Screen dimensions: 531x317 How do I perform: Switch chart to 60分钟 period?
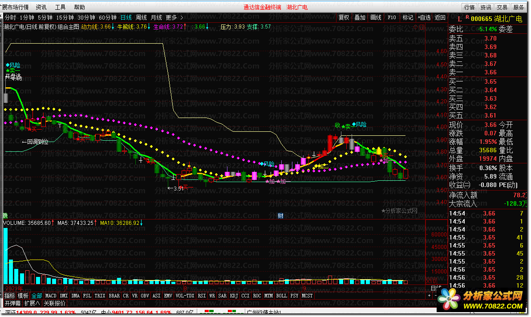pos(108,18)
